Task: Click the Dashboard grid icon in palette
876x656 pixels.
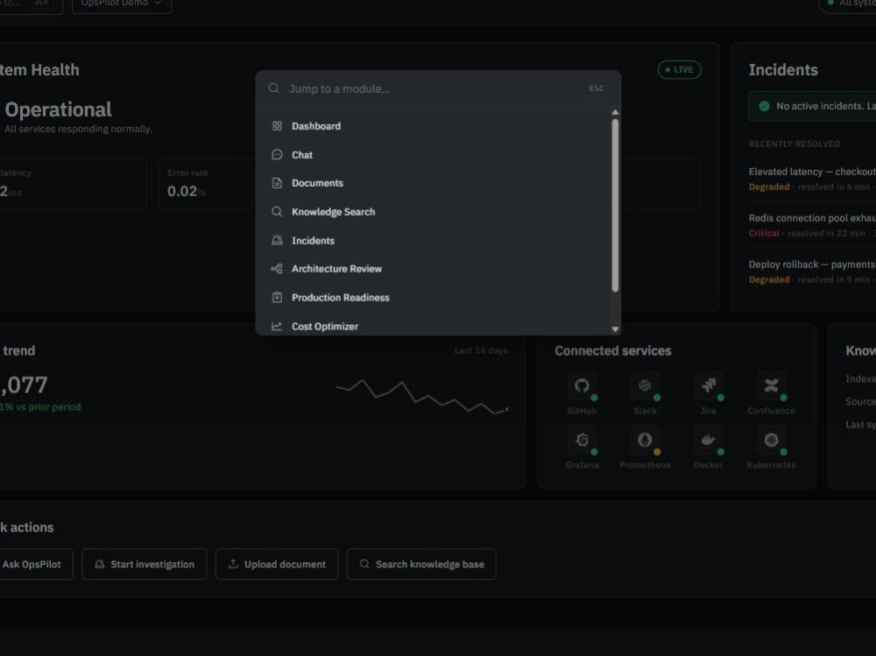Action: tap(277, 126)
